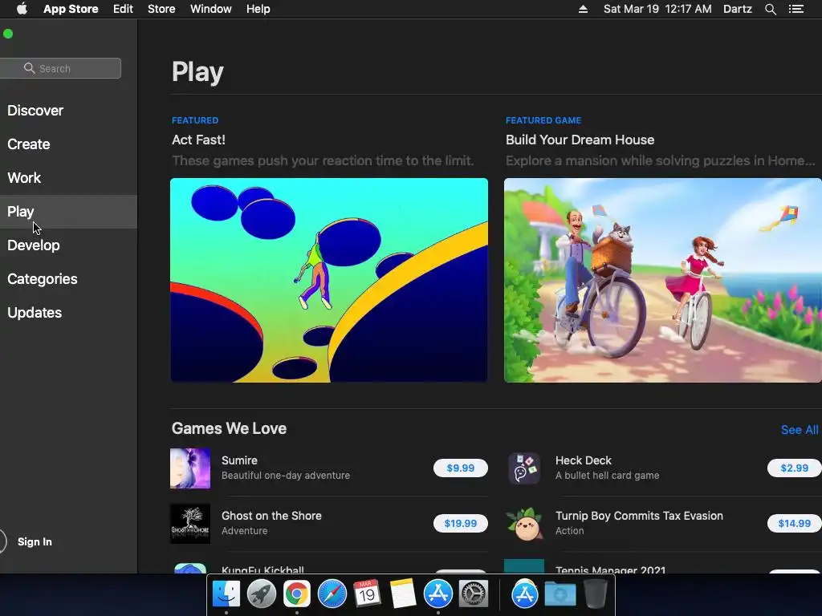
Task: Click Sign In in the sidebar
Action: click(x=35, y=541)
